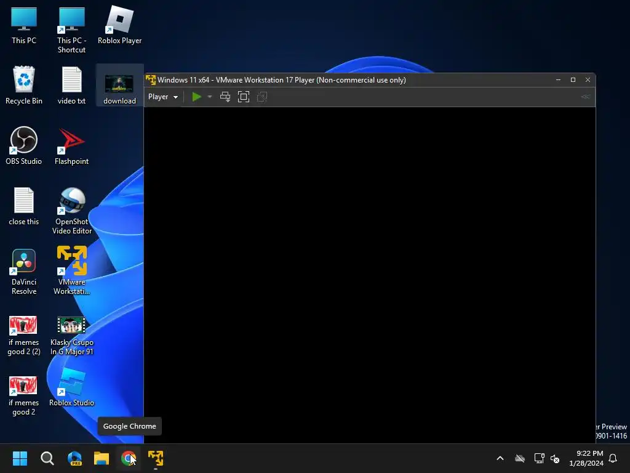Select the if memes good 2 shortcut
Viewport: 630px width, 473px height.
pyautogui.click(x=24, y=396)
